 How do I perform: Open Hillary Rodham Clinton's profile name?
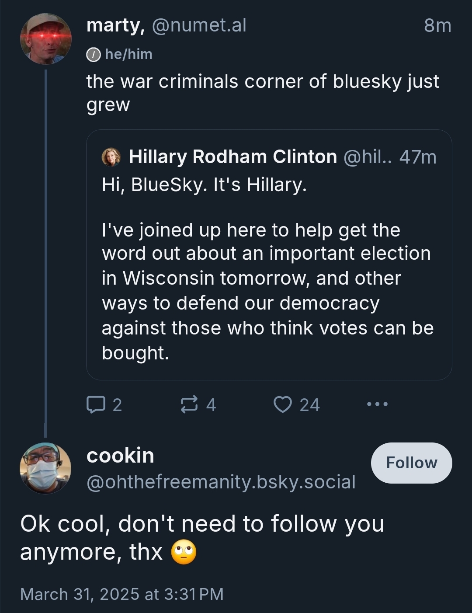(x=233, y=157)
